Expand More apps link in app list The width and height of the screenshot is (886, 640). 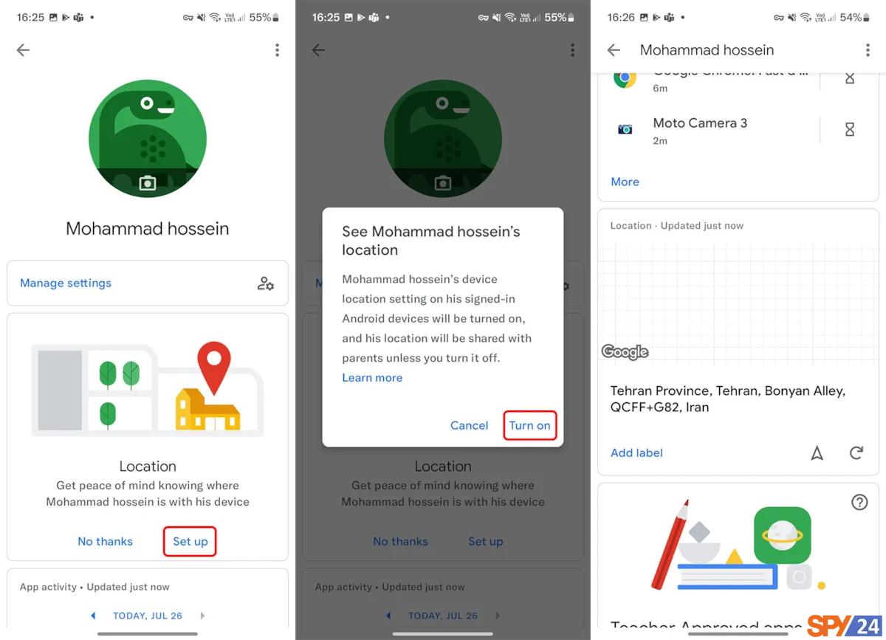[x=625, y=182]
